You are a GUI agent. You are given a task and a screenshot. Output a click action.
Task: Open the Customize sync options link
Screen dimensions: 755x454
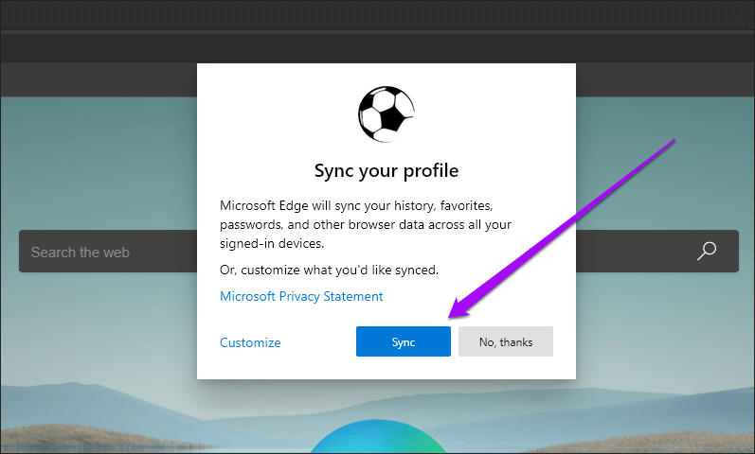click(x=250, y=342)
